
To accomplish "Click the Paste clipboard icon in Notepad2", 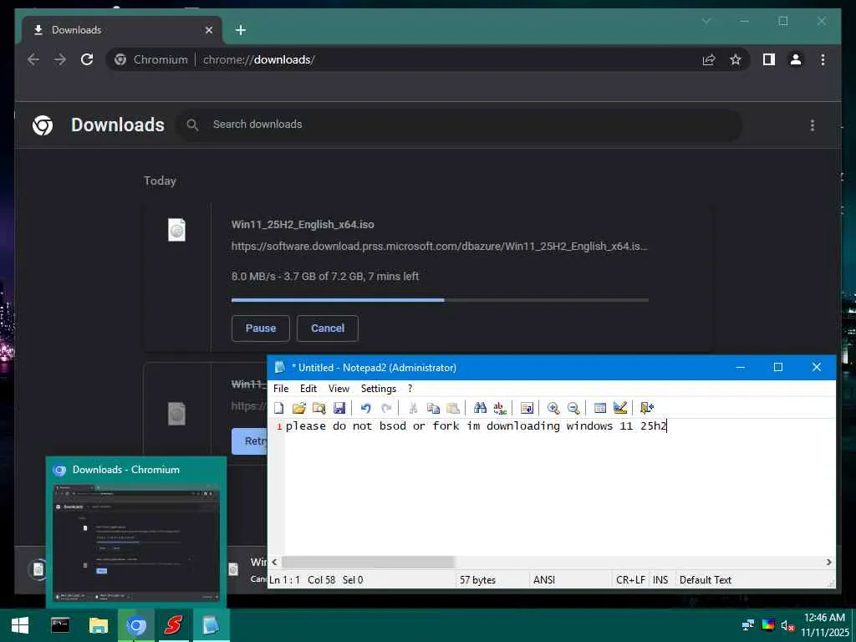I will [453, 408].
